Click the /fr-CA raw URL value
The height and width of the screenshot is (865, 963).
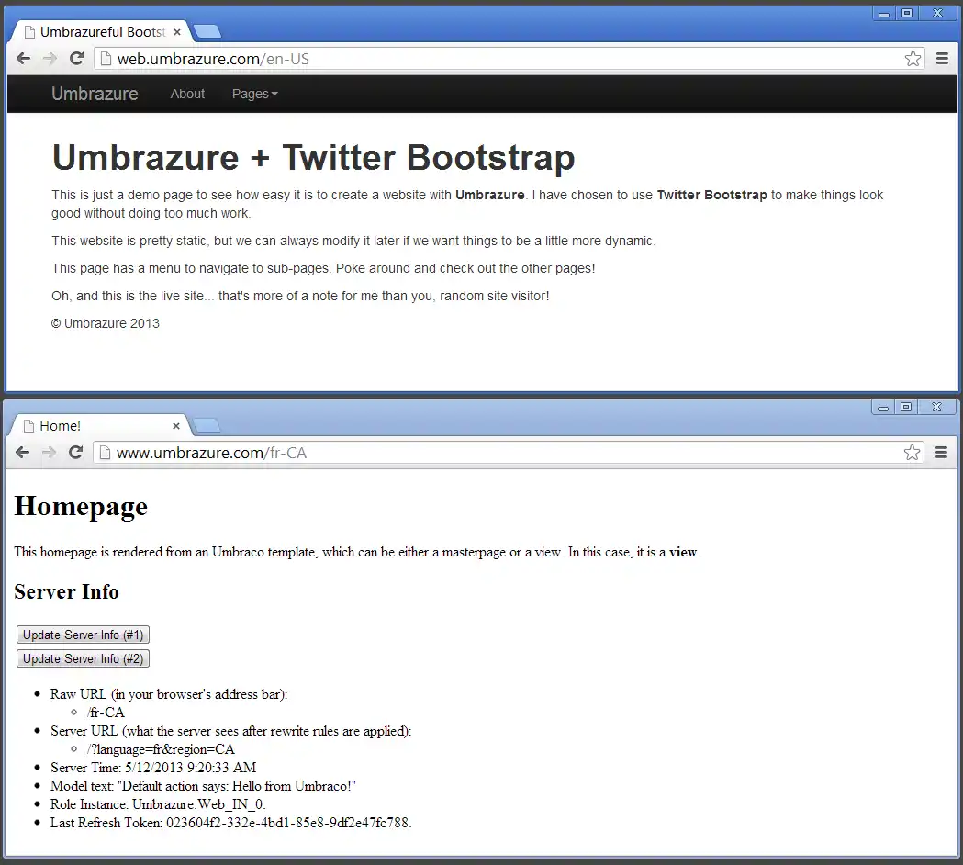click(106, 713)
